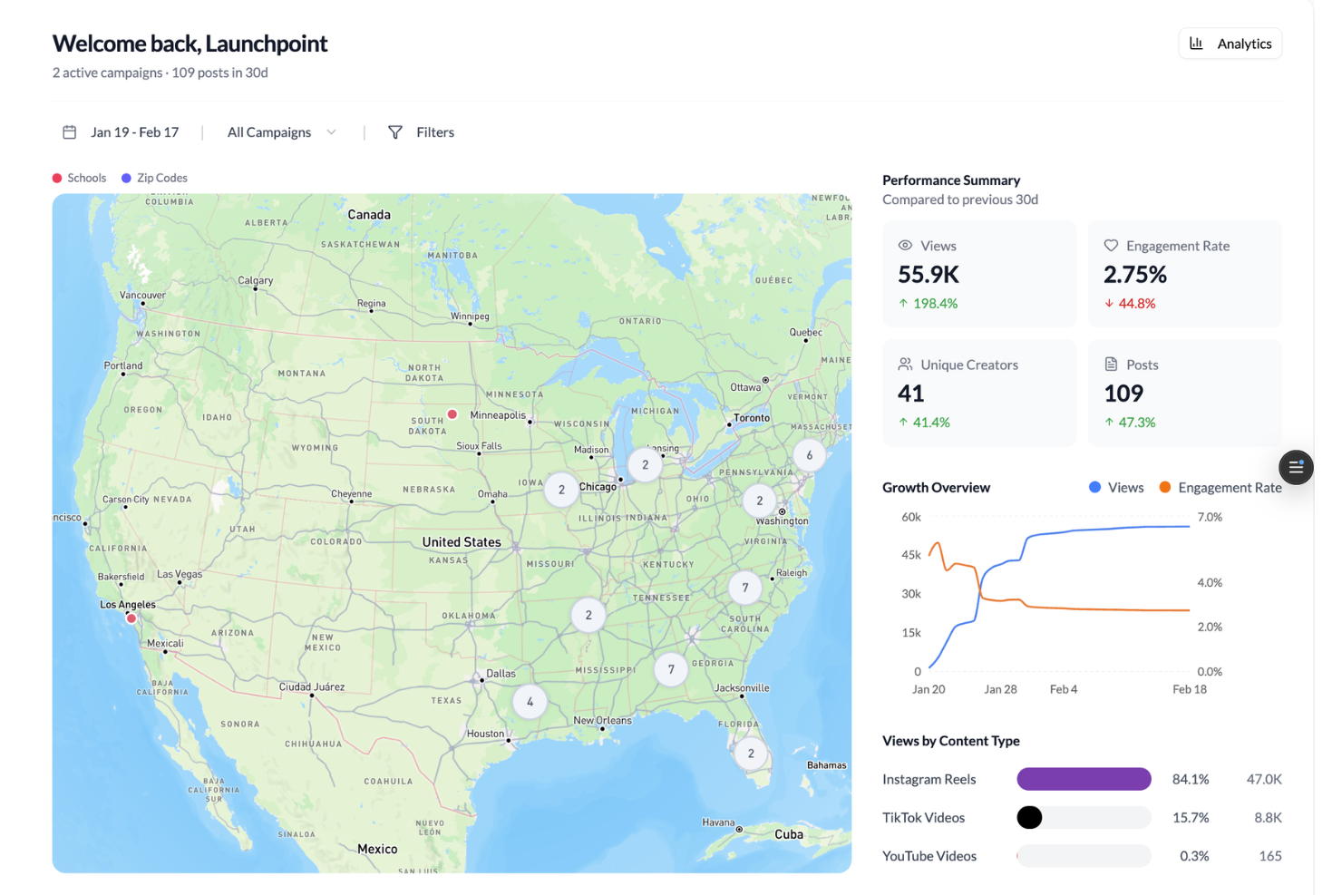The width and height of the screenshot is (1342, 895).
Task: Click the TikTok Videos progress bar
Action: [x=1083, y=817]
